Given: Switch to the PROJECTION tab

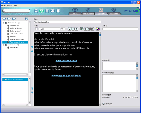Looking at the screenshot, I should tap(88, 14).
